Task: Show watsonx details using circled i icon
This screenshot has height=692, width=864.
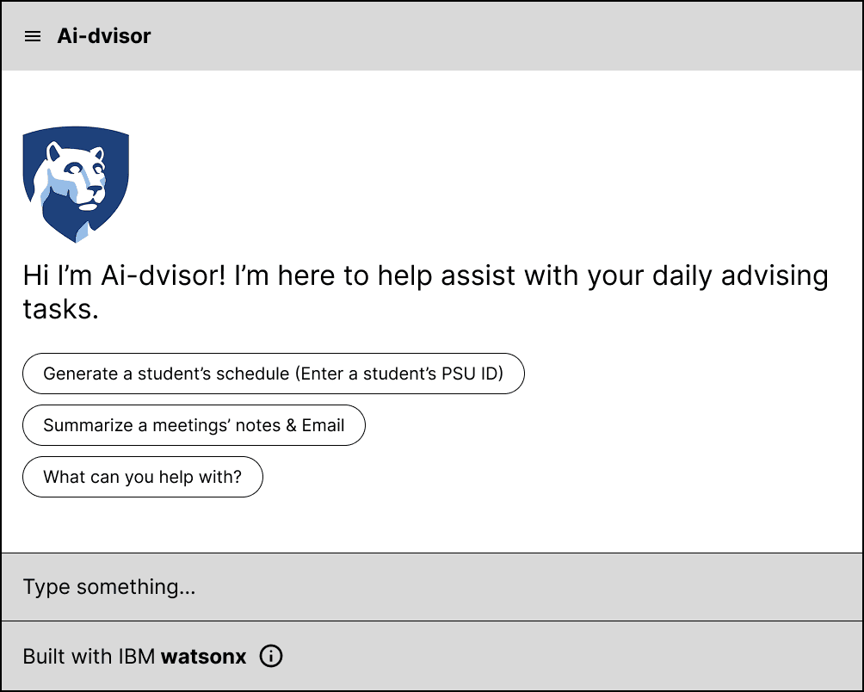Action: (x=271, y=657)
